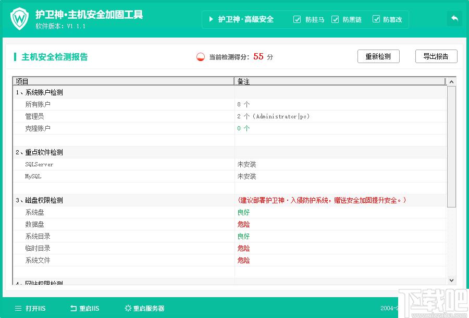Screen dimensions: 469x318
Task: Click 重启IIS label
Action: pos(89,309)
